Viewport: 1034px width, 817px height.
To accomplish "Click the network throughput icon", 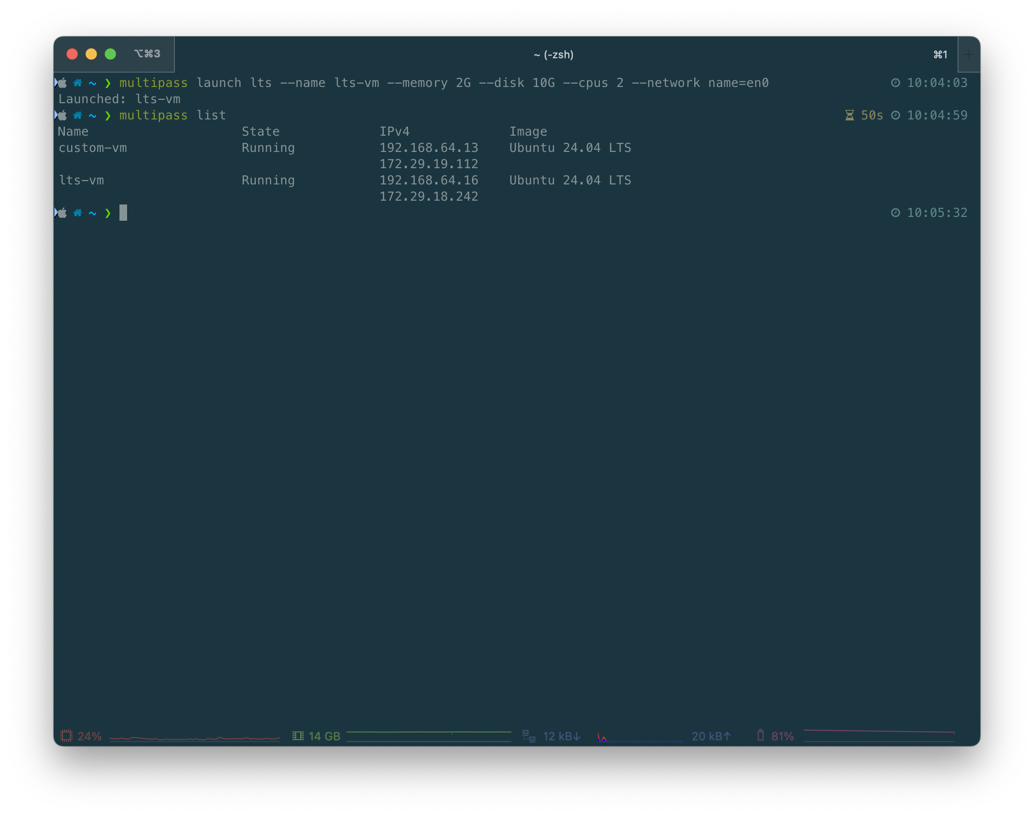I will point(528,736).
